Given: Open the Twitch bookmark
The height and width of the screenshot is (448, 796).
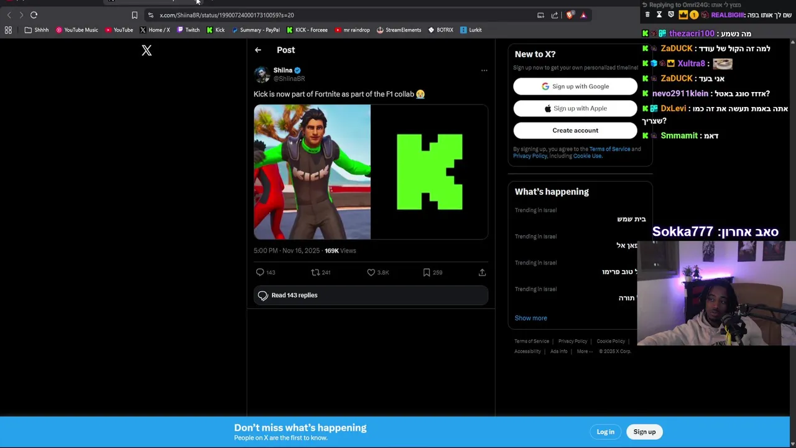Looking at the screenshot, I should 188,30.
